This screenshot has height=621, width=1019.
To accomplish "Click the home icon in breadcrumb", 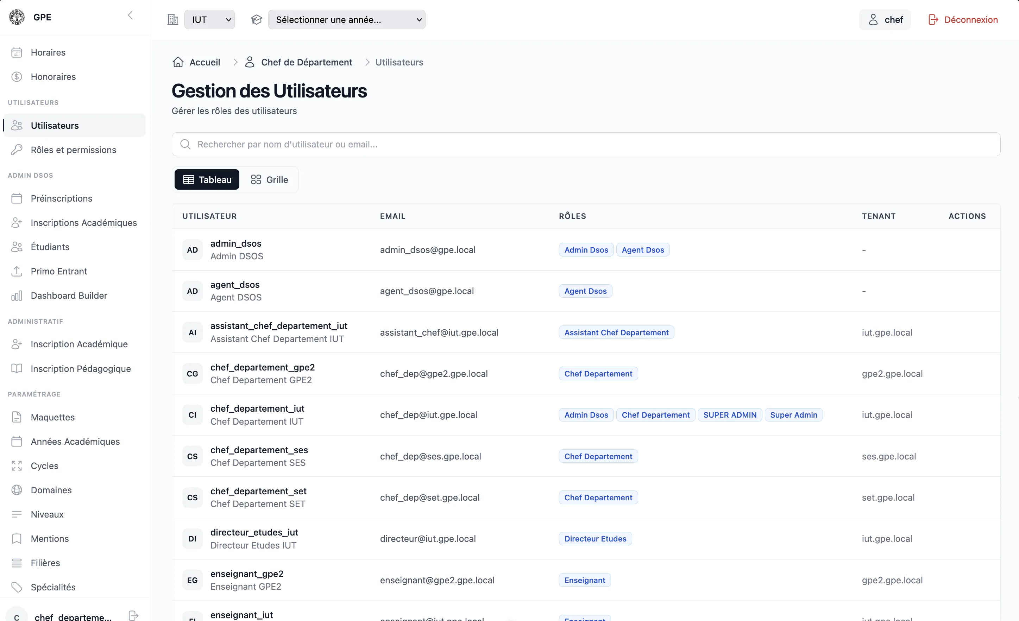I will tap(178, 62).
